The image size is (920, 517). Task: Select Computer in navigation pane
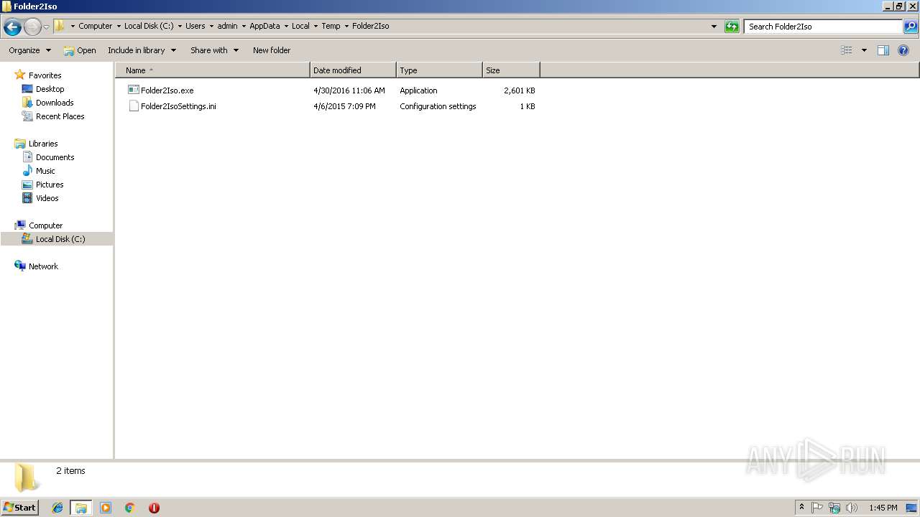pyautogui.click(x=45, y=225)
